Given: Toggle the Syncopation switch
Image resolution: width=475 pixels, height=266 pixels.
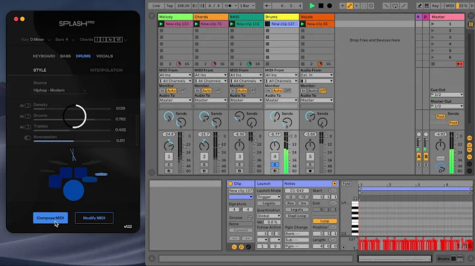Looking at the screenshot, I should tap(27, 138).
